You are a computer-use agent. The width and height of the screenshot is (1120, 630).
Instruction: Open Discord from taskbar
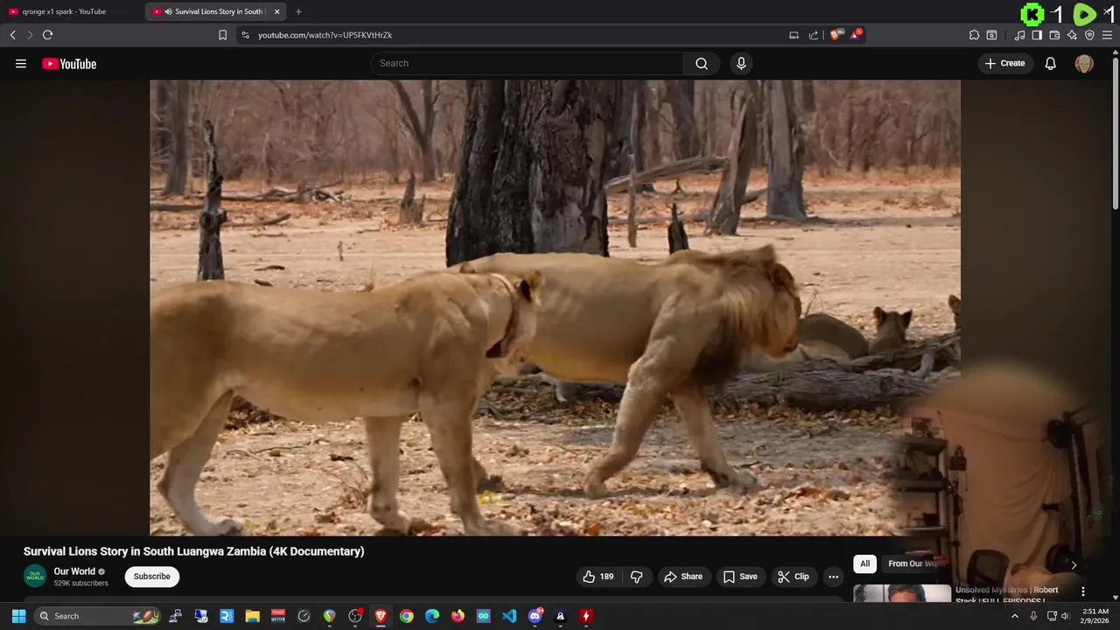[535, 616]
